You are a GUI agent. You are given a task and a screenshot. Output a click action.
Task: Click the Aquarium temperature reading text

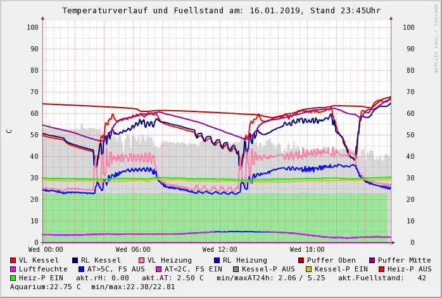(x=46, y=287)
